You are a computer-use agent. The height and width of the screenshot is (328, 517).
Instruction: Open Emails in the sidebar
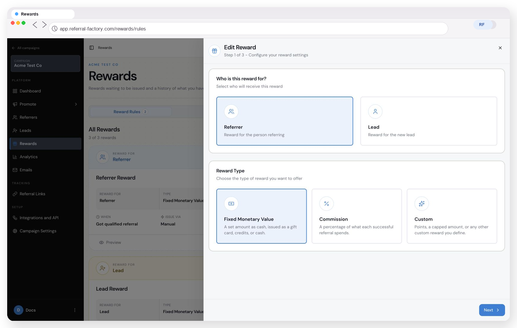(45, 170)
